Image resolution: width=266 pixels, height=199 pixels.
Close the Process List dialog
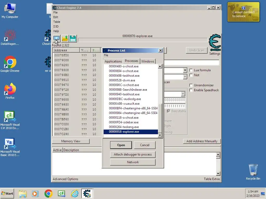click(x=160, y=51)
